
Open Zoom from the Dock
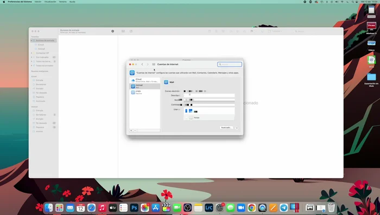241,208
